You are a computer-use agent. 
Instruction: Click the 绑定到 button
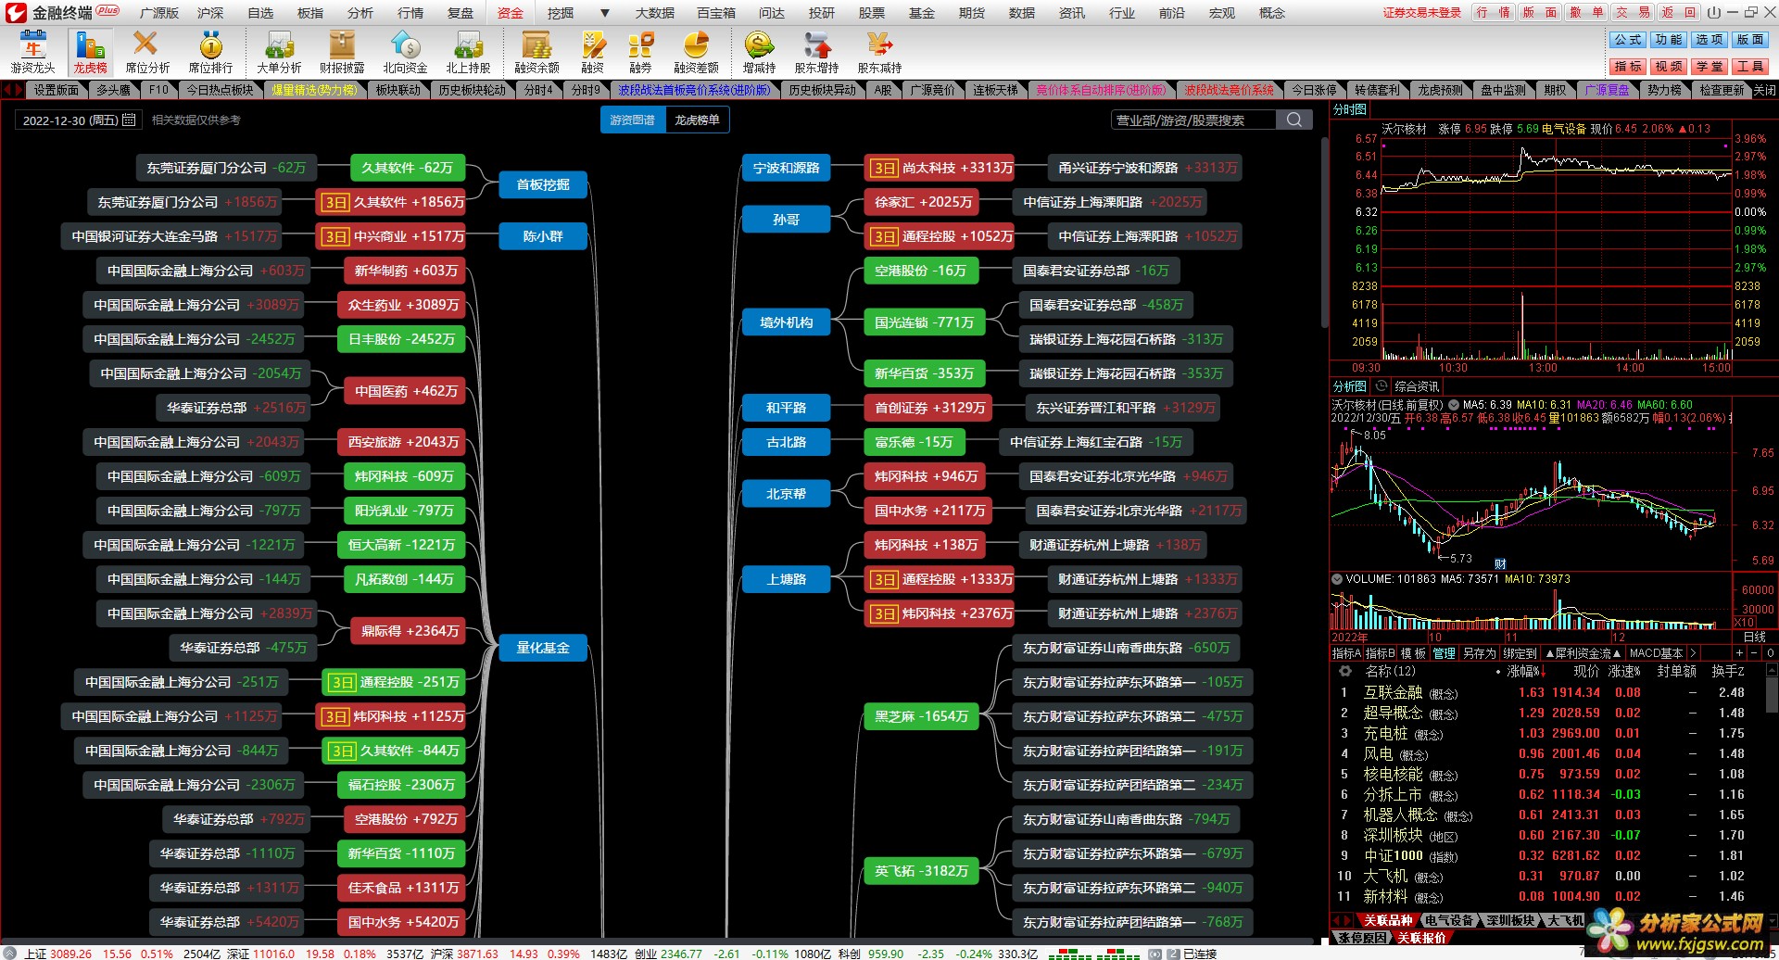click(1520, 653)
